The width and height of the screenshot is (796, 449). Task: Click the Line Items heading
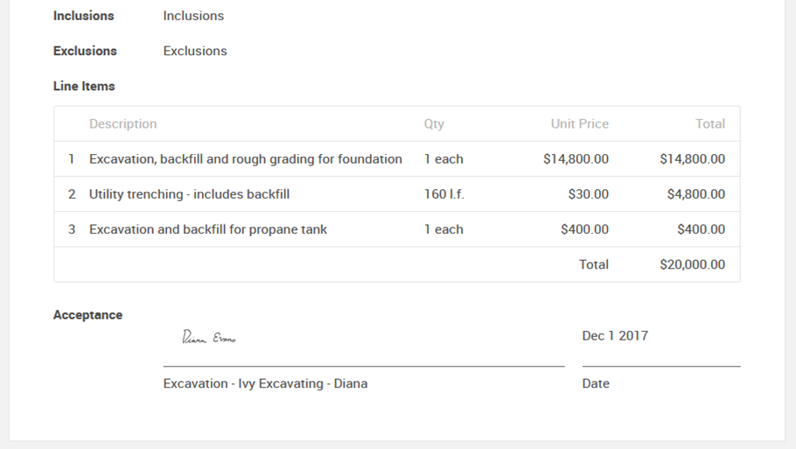(84, 86)
